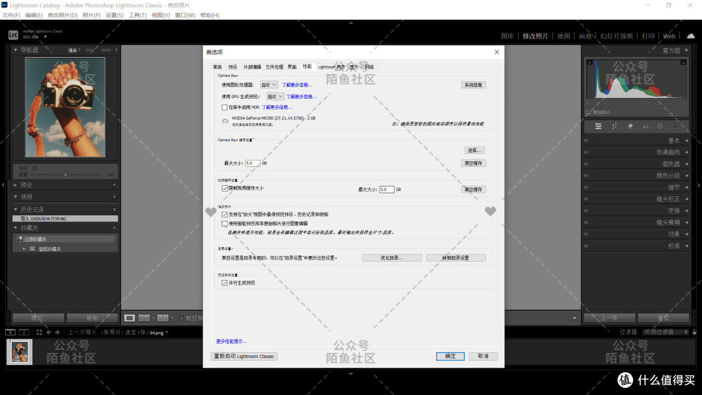Open 文件(F) menu

11,15
